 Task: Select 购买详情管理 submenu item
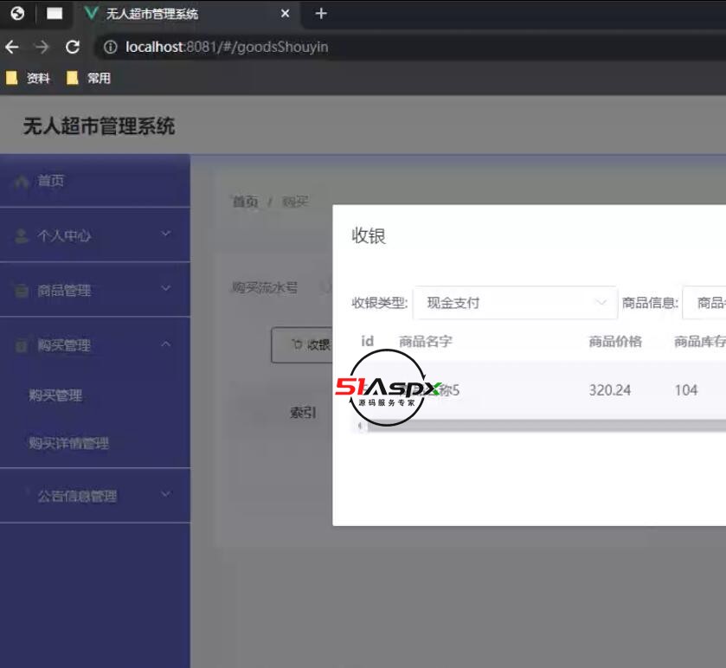pyautogui.click(x=68, y=443)
